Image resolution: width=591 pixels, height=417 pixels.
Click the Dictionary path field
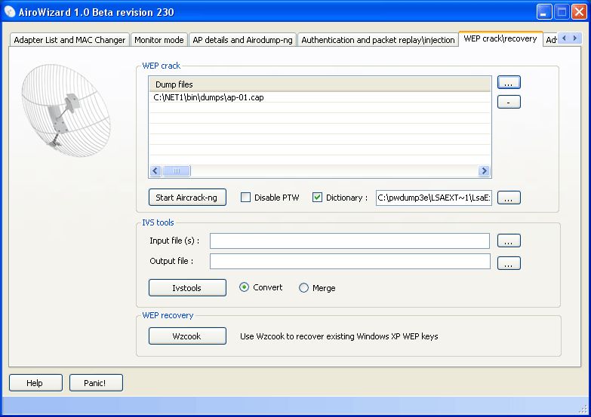click(x=434, y=198)
